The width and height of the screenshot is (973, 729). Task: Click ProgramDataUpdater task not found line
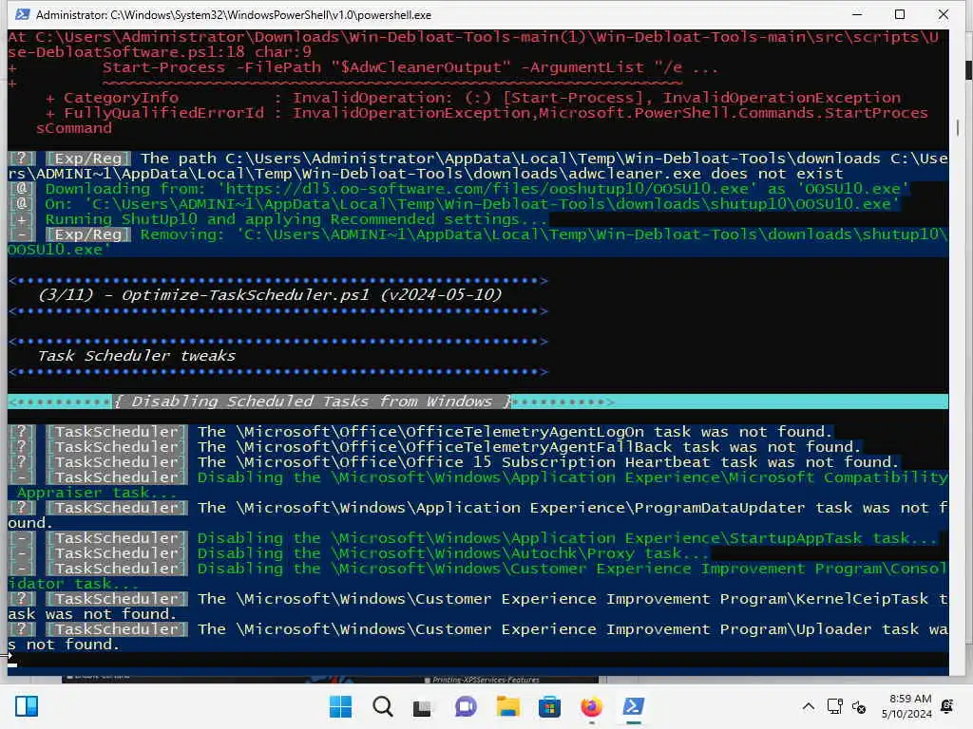(x=478, y=515)
